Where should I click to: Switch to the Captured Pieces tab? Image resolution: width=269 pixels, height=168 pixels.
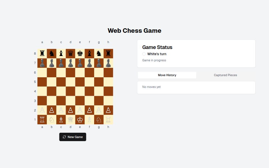[225, 75]
